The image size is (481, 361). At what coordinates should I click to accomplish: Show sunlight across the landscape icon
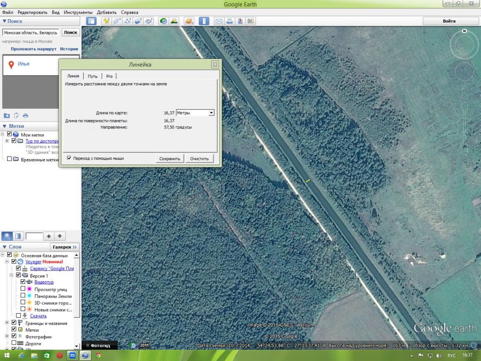(x=174, y=21)
